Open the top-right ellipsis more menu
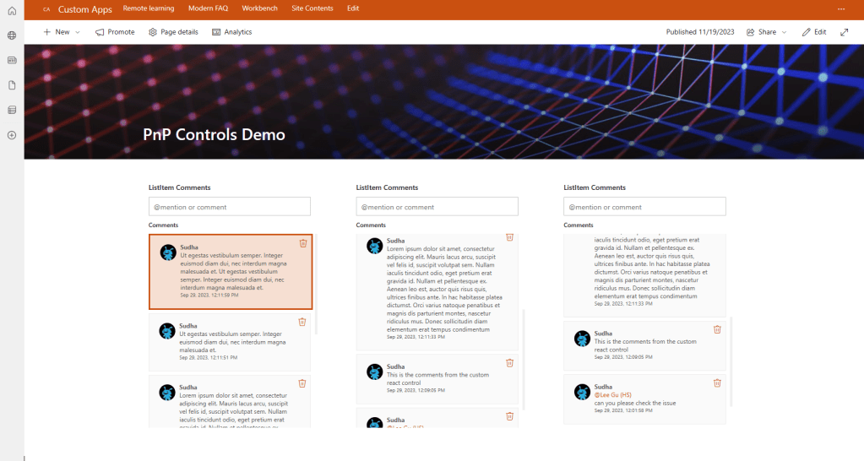This screenshot has height=461, width=864. coord(841,8)
